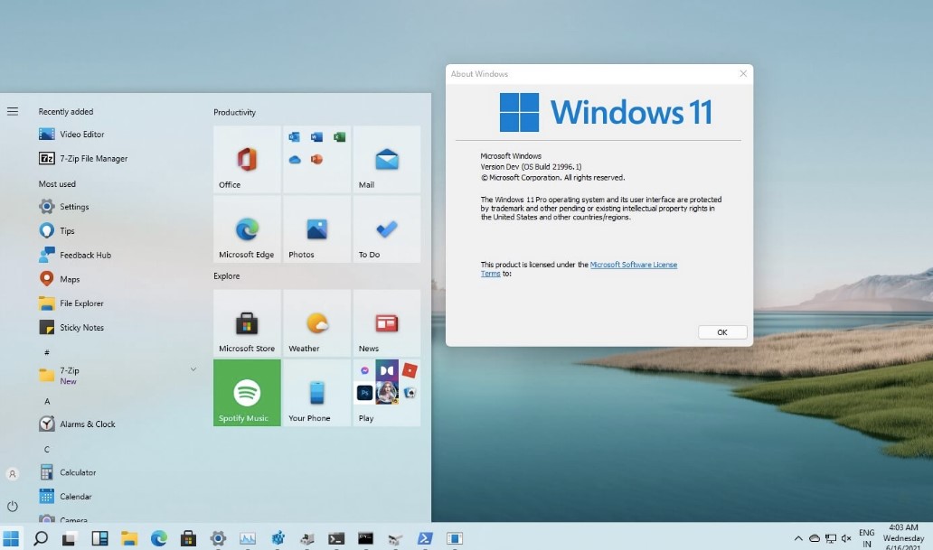Viewport: 933px width, 550px height.
Task: Open the Power options icon
Action: click(x=13, y=506)
